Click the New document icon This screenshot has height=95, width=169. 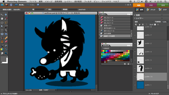(x=2, y=5)
